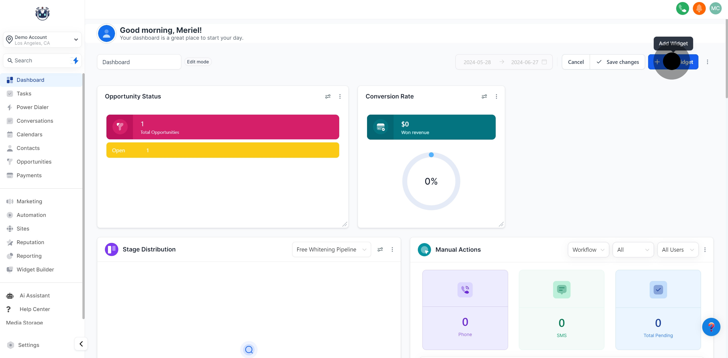Collapse the sidebar with arrow button
Viewport: 728px width, 358px height.
point(81,344)
